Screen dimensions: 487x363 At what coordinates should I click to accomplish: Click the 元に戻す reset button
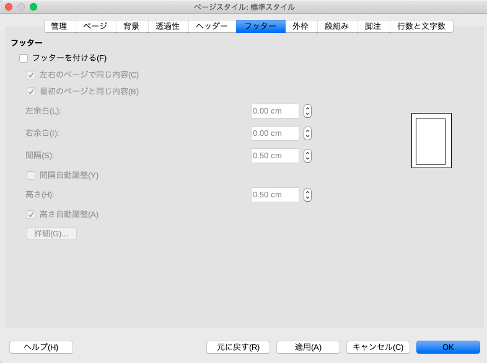[x=238, y=347]
